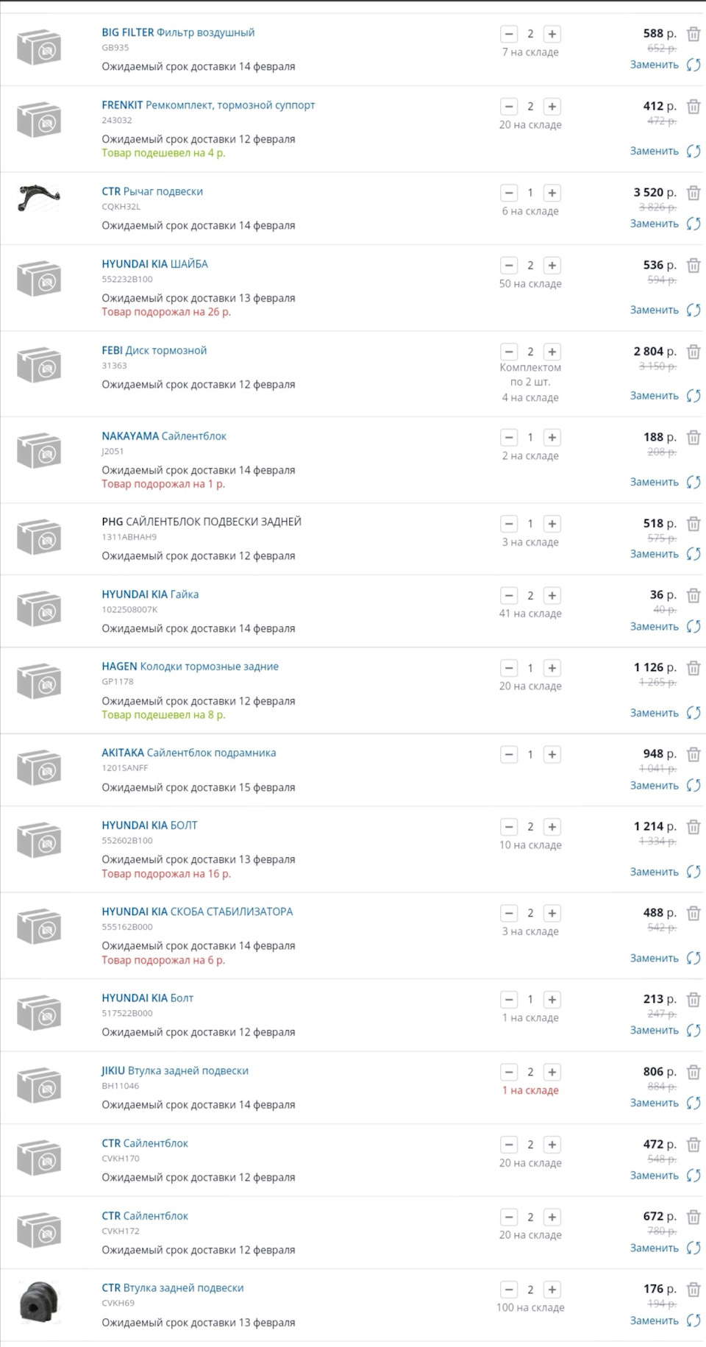Viewport: 706px width, 1347px height.
Task: Click the CTR Втулка задней подвески thumbnail
Action: (38, 1302)
